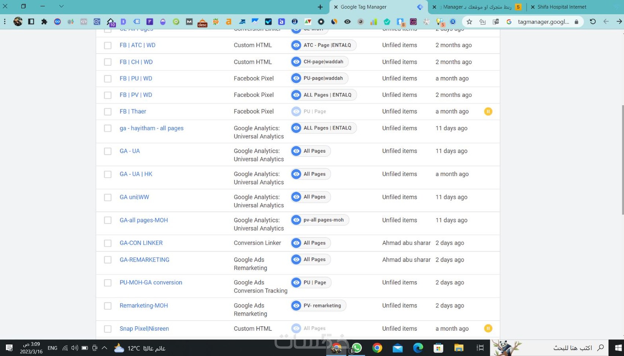Tick the FB | Thaer checkbox
Image resolution: width=624 pixels, height=356 pixels.
tap(108, 112)
